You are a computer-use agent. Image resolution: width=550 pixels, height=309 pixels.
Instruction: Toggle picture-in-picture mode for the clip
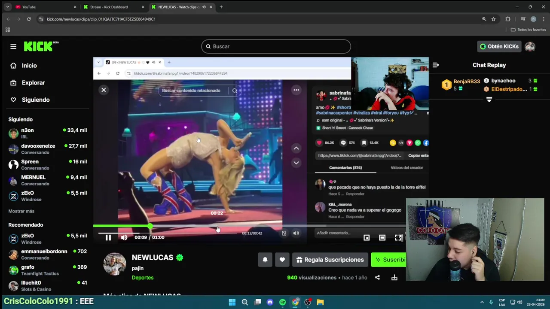pos(367,237)
